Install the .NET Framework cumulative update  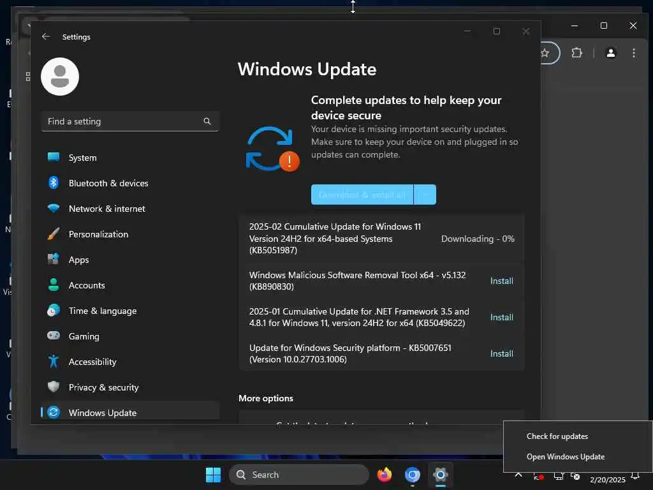pos(501,317)
